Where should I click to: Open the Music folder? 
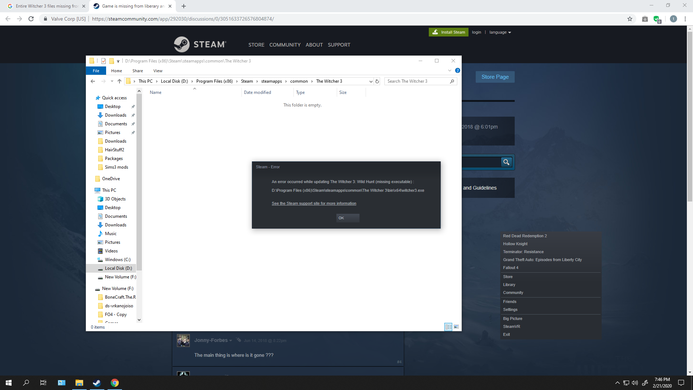[x=110, y=234]
